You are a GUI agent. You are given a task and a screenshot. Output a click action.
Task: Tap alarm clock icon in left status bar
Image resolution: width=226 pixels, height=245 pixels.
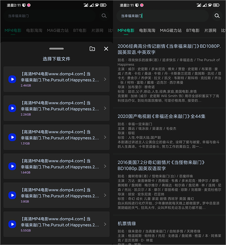point(24,5)
